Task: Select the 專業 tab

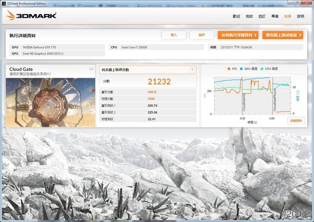Action: pos(275,16)
